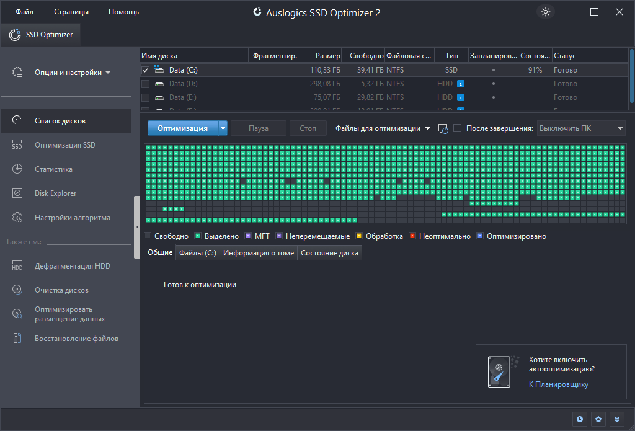Click the Выделено legend color swatch
Screen dimensions: 635x431
[x=198, y=236]
